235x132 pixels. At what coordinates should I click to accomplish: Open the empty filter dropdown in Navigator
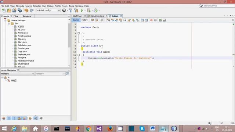[x=50, y=74]
